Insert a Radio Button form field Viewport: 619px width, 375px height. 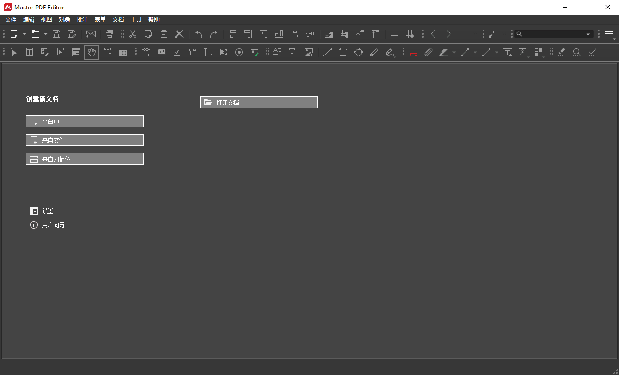[x=239, y=52]
